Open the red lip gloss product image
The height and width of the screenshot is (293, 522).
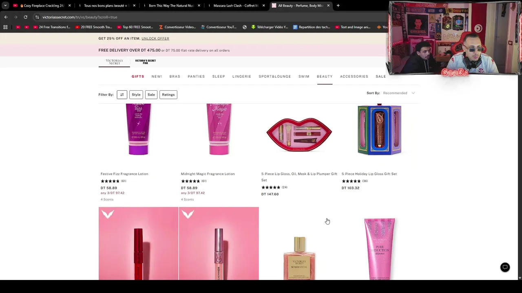138,243
